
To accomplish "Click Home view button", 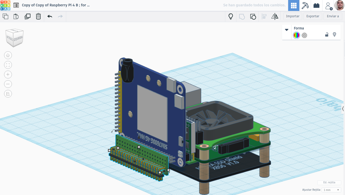I will pyautogui.click(x=8, y=55).
